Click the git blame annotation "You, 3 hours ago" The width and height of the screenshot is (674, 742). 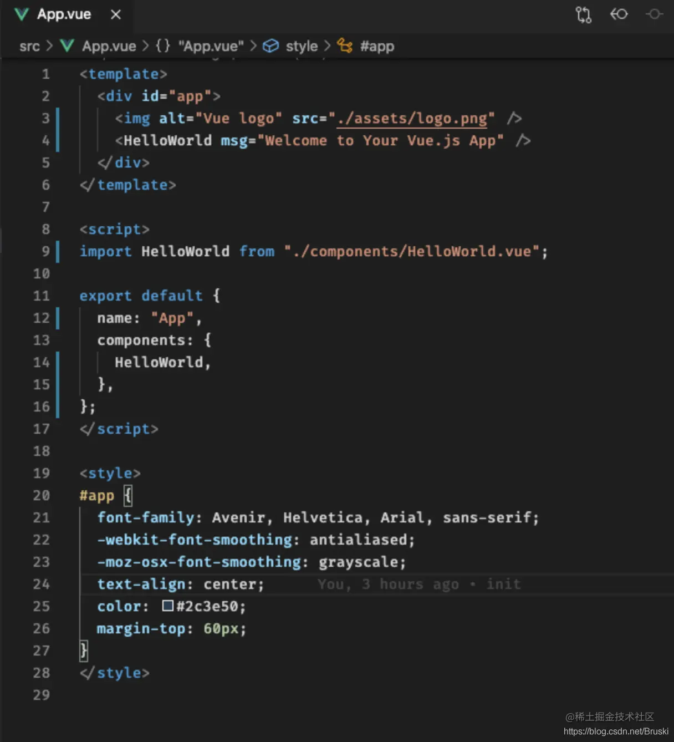388,584
